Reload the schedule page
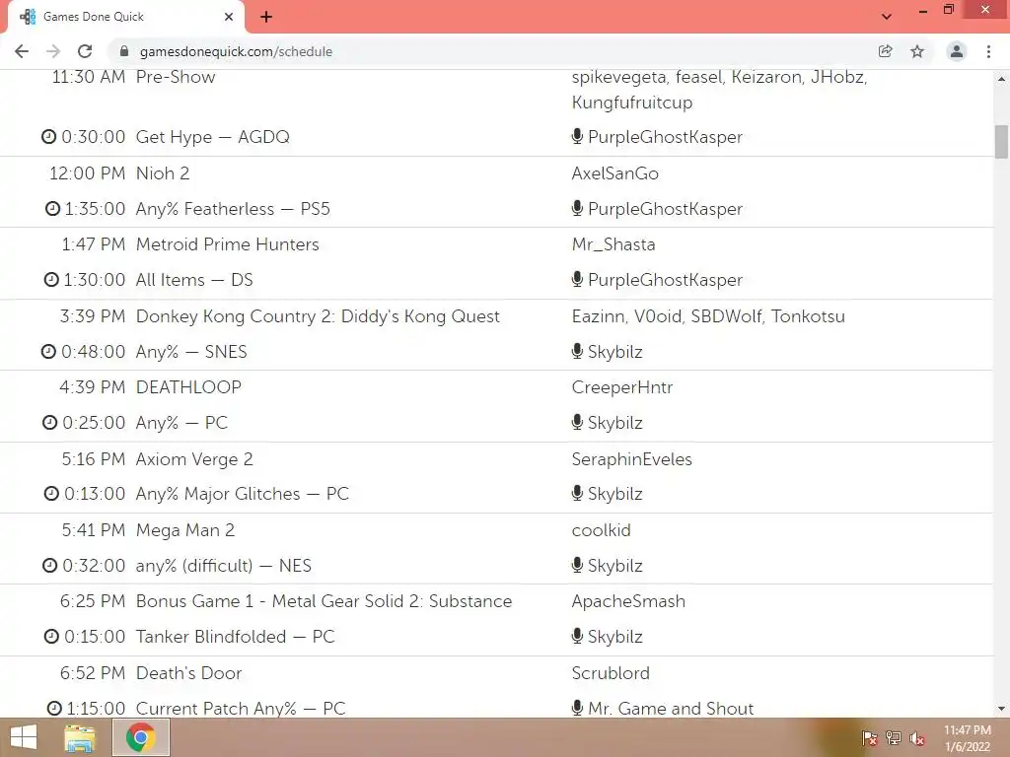Viewport: 1010px width, 757px height. coord(85,51)
